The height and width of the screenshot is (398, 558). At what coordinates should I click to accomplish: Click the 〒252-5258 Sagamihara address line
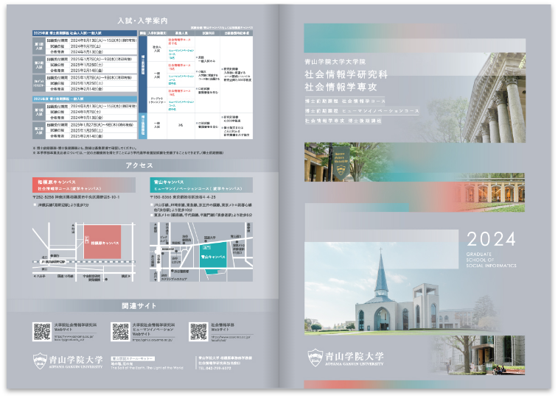[x=76, y=197]
